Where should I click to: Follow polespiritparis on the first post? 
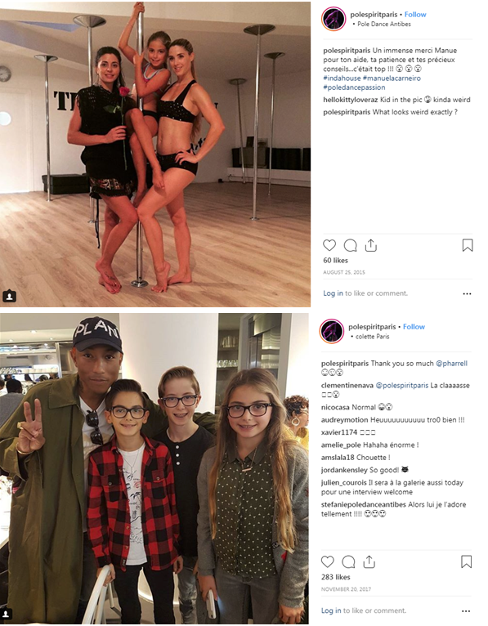415,15
